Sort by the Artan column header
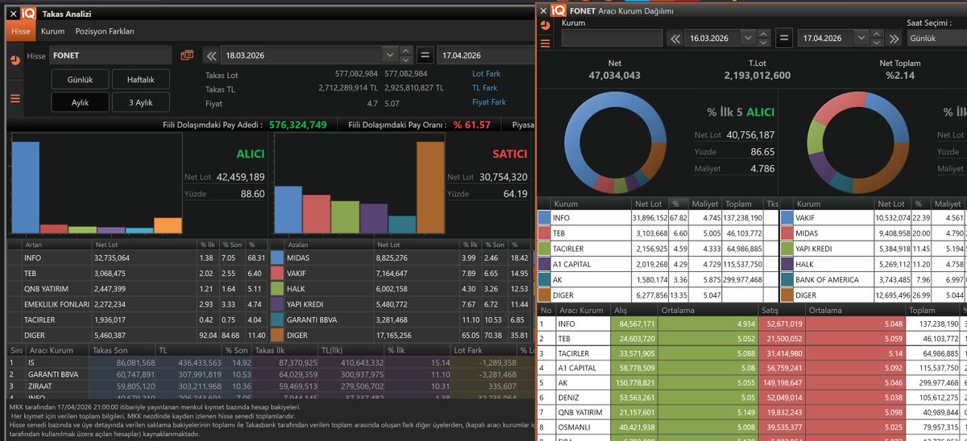This screenshot has width=967, height=441. click(57, 244)
